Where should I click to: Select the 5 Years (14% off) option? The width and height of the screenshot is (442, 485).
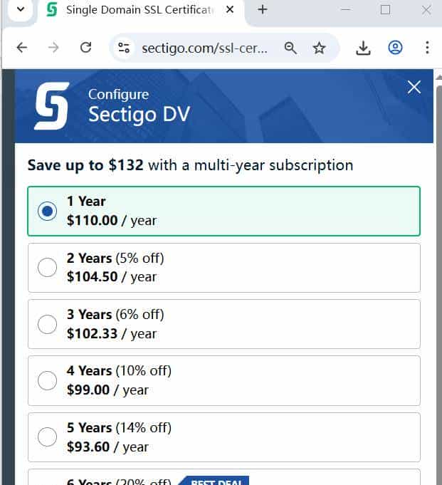(x=47, y=437)
